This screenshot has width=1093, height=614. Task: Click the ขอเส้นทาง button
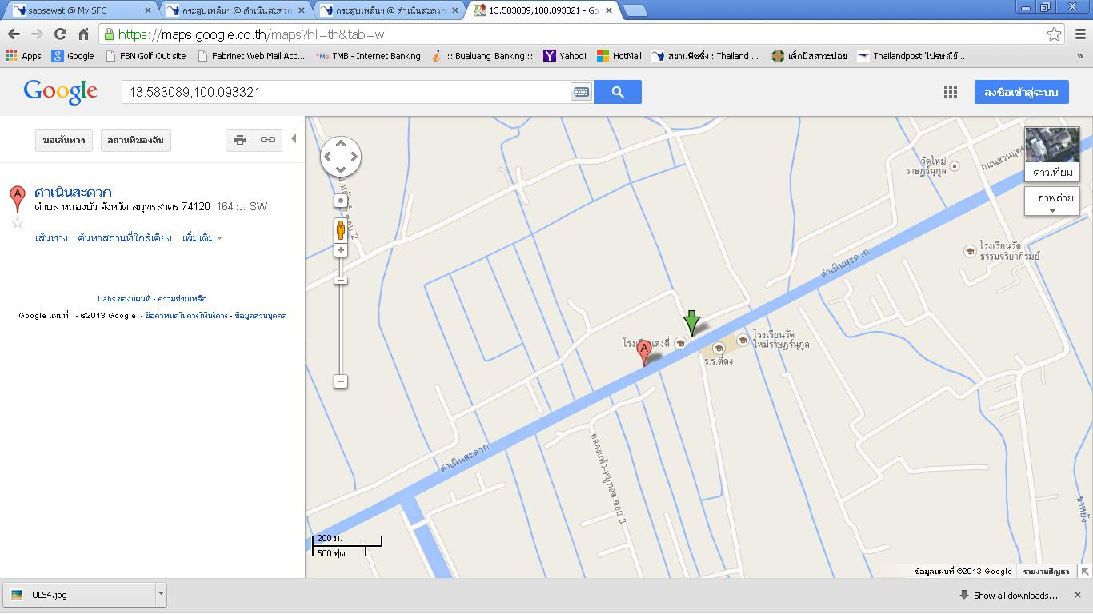click(64, 140)
